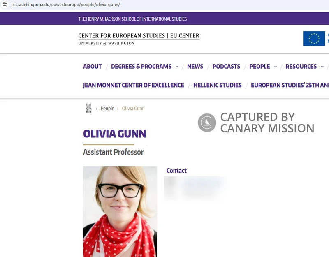Open Jean Monnet Center of Excellence
Screen dimensions: 329x257
coord(133,85)
